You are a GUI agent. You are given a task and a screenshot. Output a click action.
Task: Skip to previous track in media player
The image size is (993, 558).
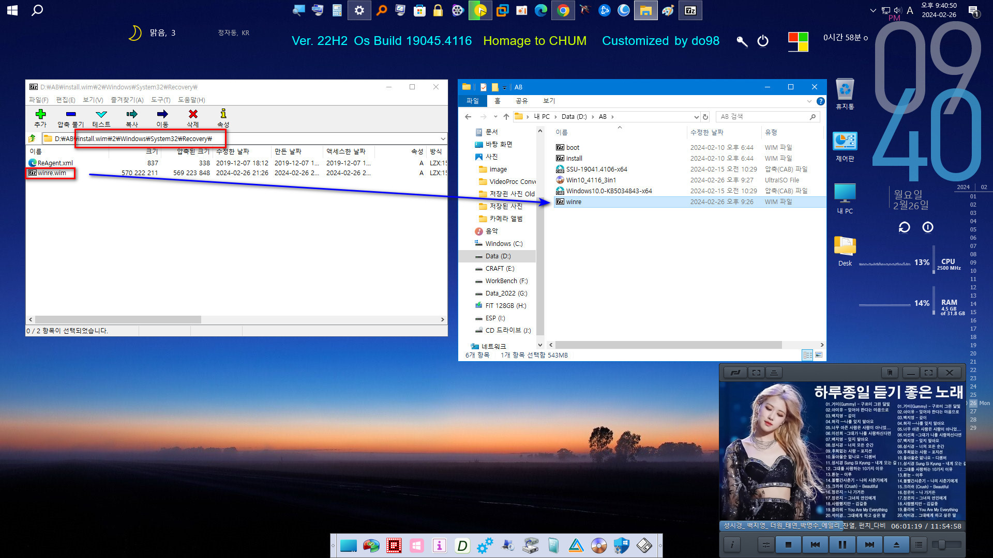click(815, 545)
